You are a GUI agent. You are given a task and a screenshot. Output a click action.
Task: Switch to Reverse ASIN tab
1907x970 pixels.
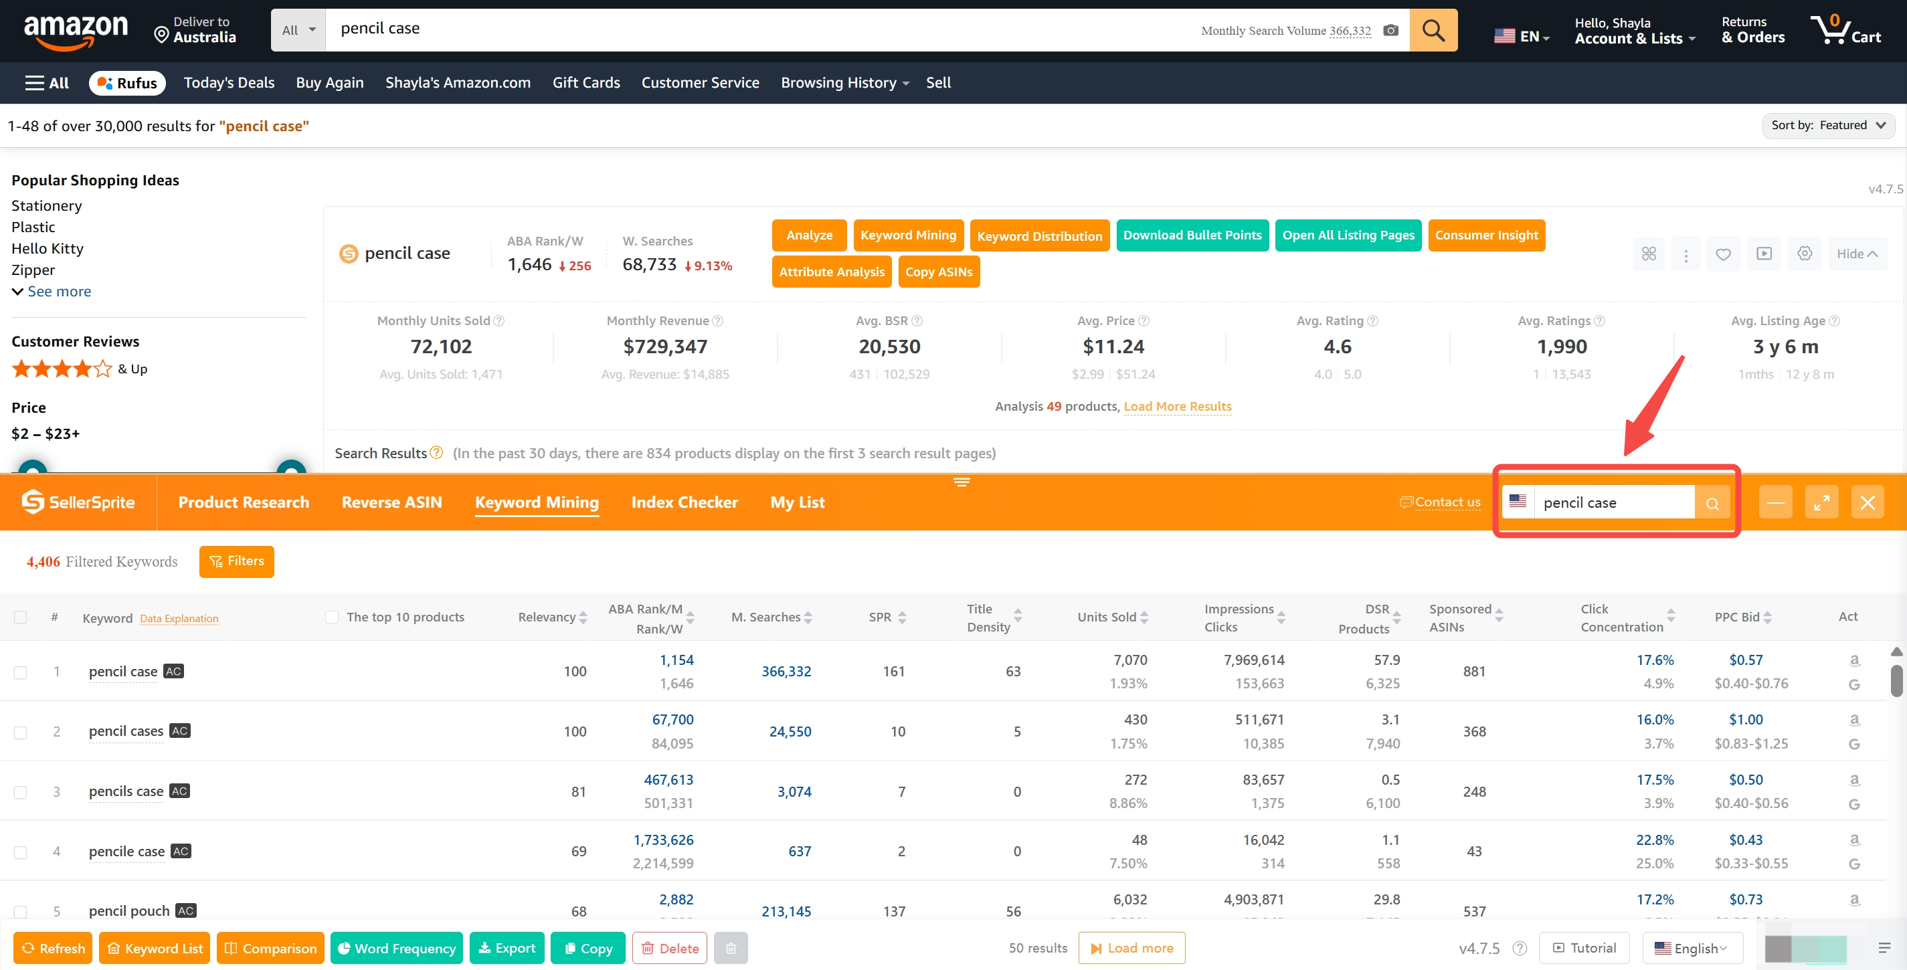point(391,502)
